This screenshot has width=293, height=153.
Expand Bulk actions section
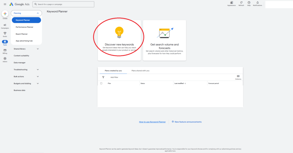click(x=38, y=76)
